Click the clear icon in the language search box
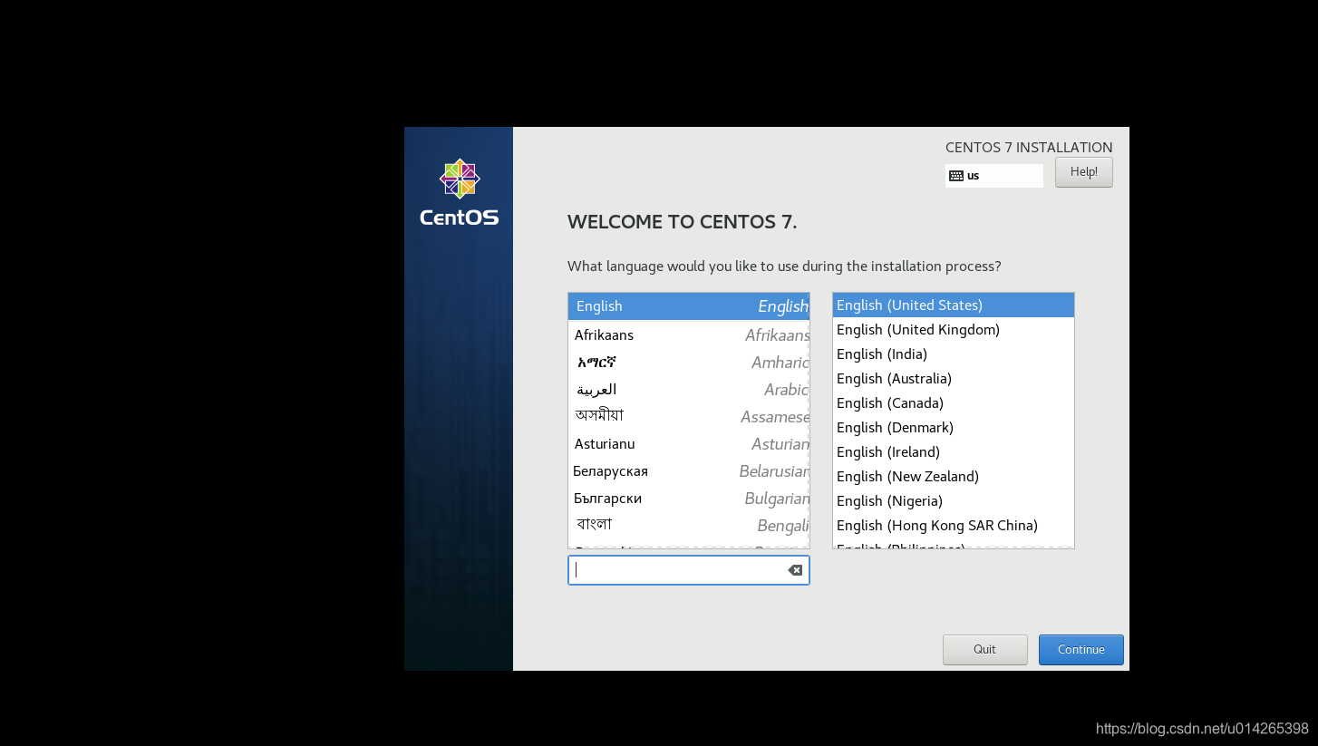The image size is (1318, 746). [x=795, y=570]
